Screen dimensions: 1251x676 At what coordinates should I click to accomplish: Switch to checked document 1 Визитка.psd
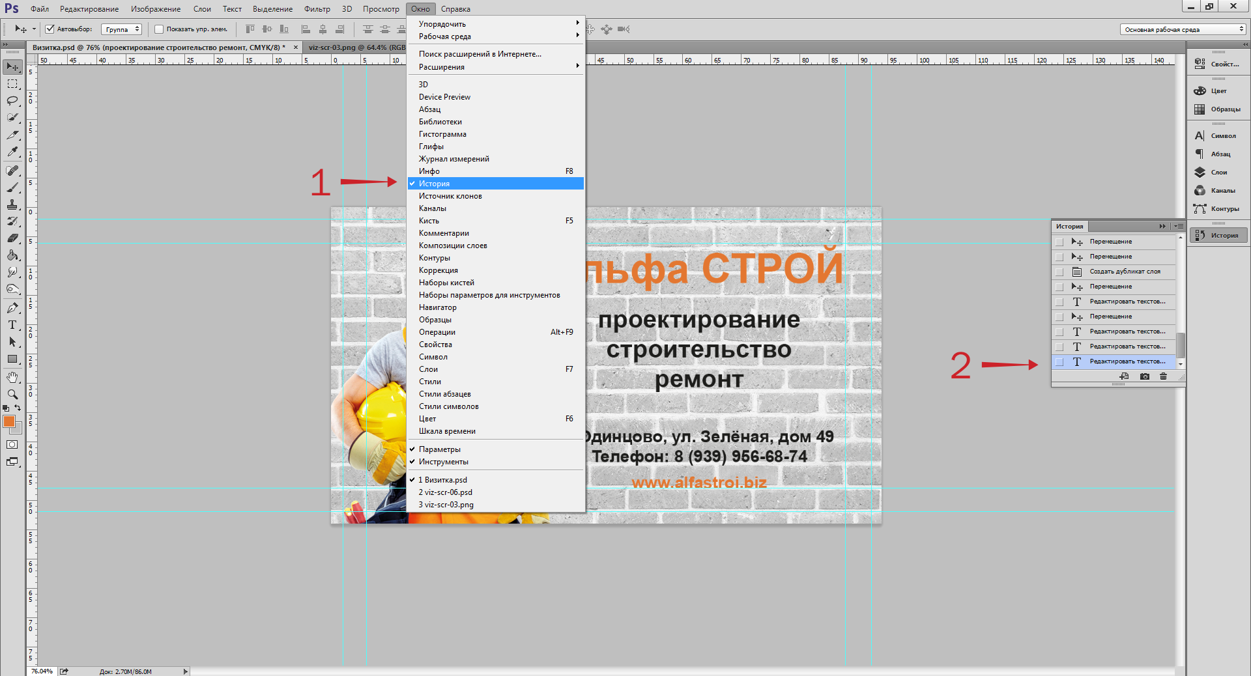pos(496,480)
